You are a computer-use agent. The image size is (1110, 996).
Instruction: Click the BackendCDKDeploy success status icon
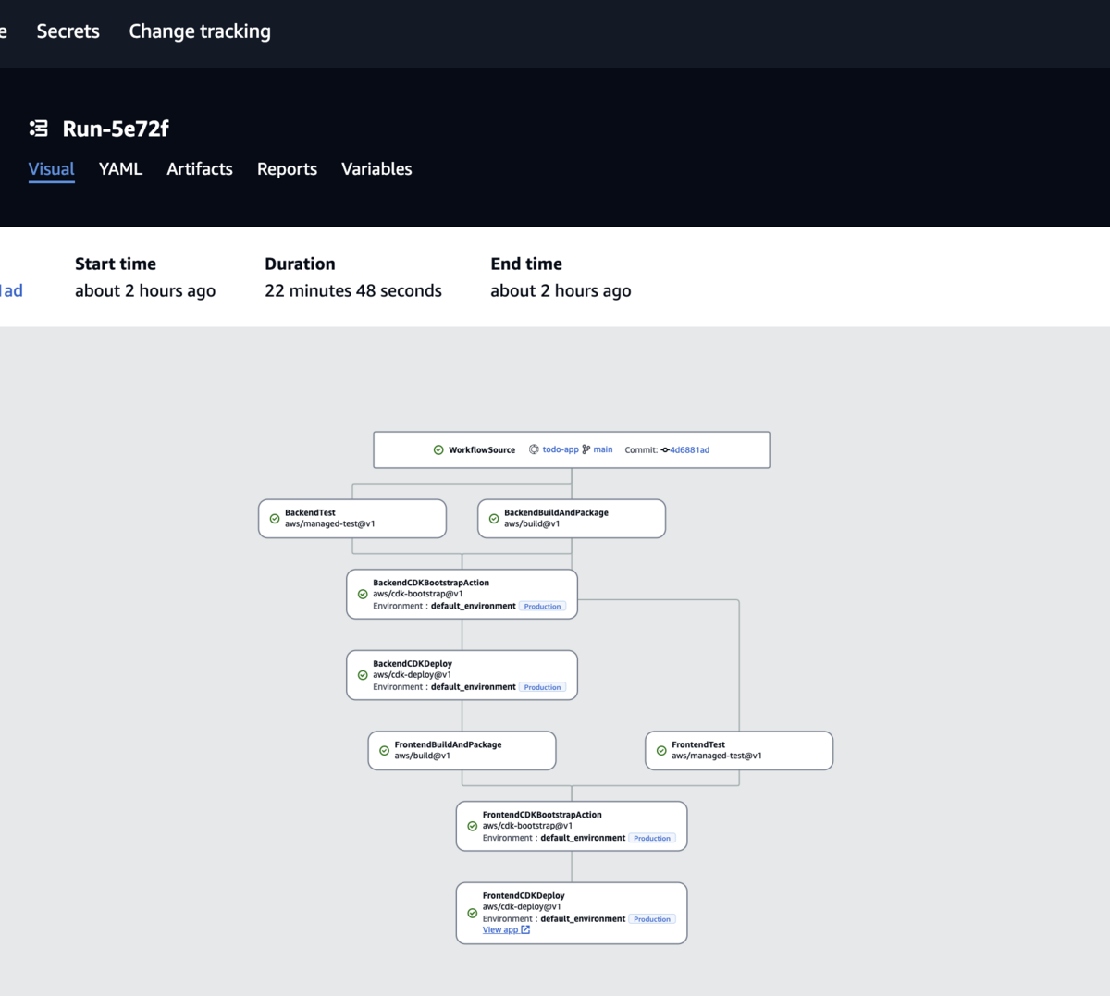[363, 675]
